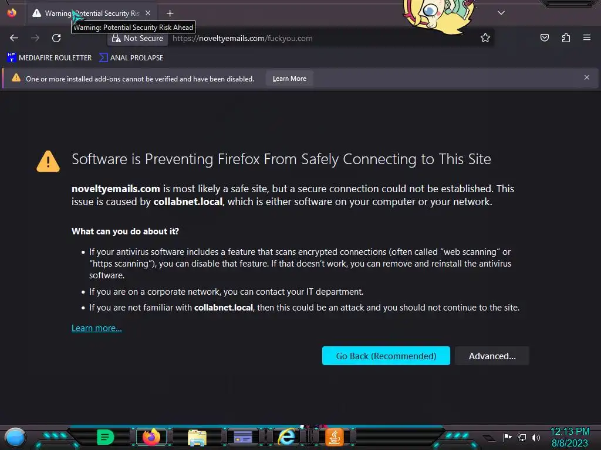Click the back navigation arrow
Viewport: 601px width, 450px height.
coord(14,38)
